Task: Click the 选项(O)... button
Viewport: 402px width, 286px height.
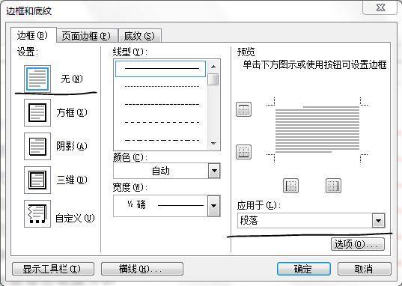Action: (x=358, y=244)
